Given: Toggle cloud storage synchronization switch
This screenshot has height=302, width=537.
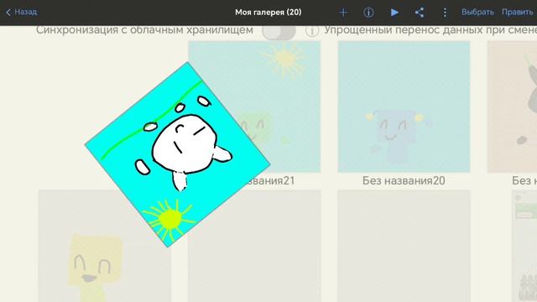Looking at the screenshot, I should coord(279,32).
